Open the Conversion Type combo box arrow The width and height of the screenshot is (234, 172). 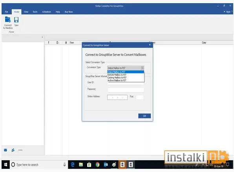(142, 68)
